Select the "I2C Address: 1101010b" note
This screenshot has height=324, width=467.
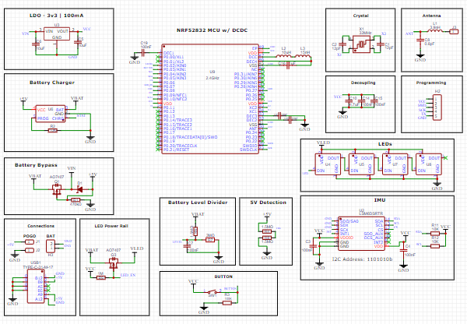pyautogui.click(x=362, y=259)
